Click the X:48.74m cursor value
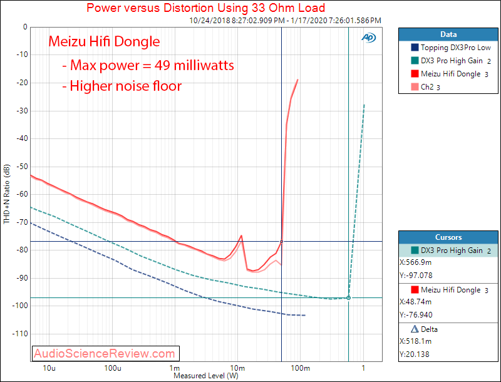501x382 pixels. click(x=415, y=302)
